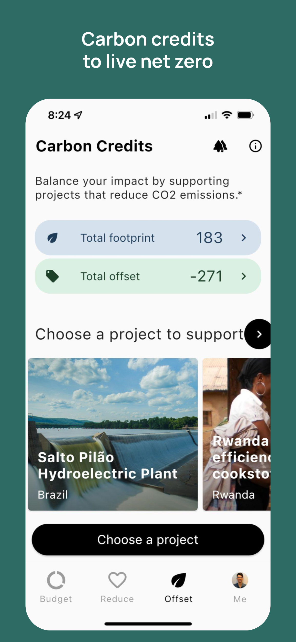Select the Rwanda efficient cookstoves card

237,434
